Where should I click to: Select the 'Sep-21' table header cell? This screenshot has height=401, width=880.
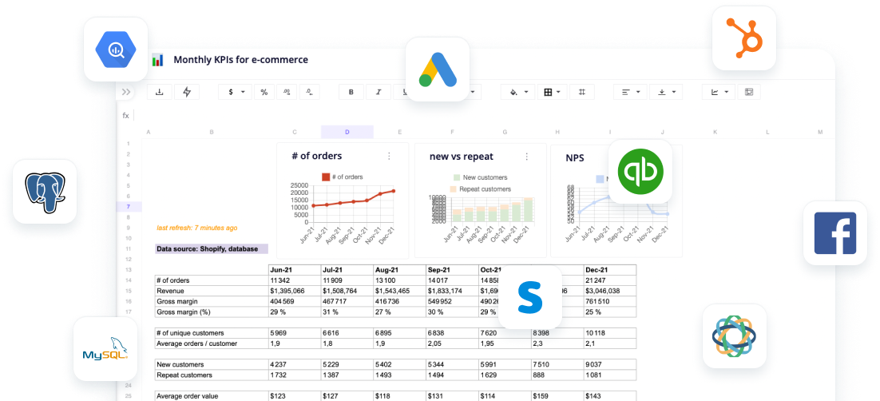coord(452,269)
